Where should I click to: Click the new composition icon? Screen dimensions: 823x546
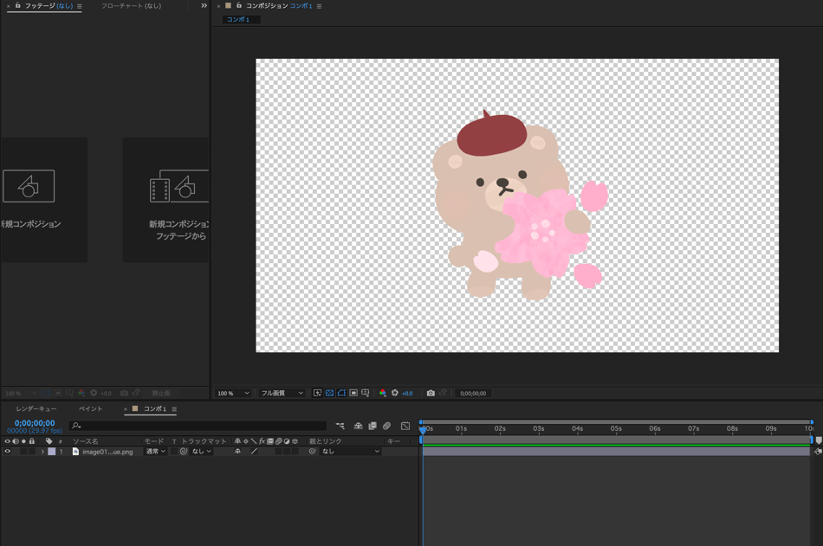point(29,185)
